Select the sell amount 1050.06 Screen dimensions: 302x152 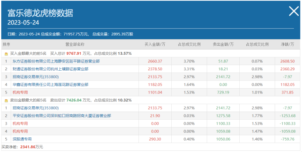click(x=223, y=139)
